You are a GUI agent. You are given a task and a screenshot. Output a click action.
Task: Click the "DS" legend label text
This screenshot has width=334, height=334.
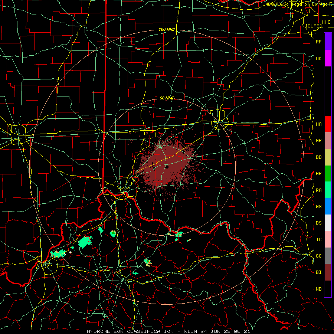319,223
